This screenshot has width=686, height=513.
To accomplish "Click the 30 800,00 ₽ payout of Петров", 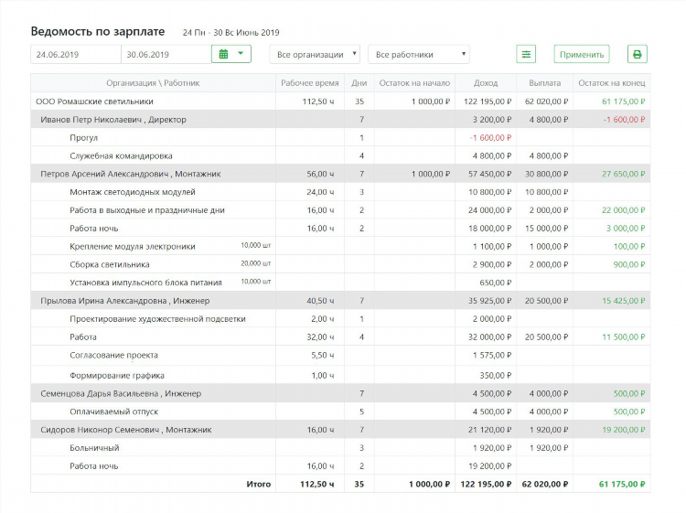I will click(x=546, y=174).
